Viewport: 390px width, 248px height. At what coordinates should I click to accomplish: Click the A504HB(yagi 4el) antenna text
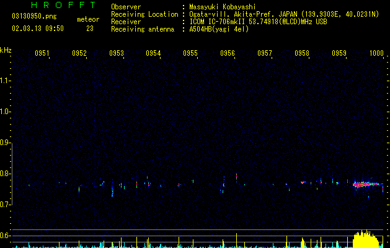tap(219, 29)
